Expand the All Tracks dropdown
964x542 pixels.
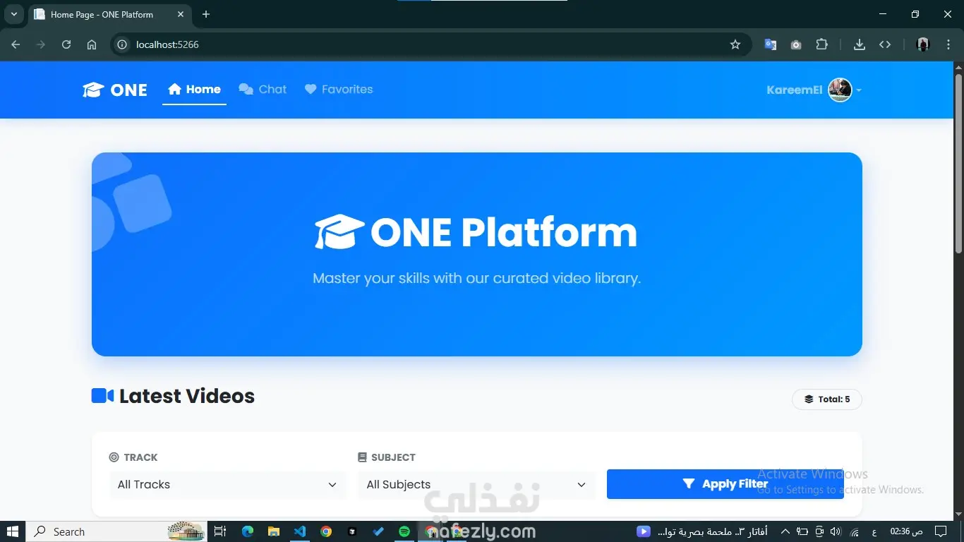coord(227,485)
